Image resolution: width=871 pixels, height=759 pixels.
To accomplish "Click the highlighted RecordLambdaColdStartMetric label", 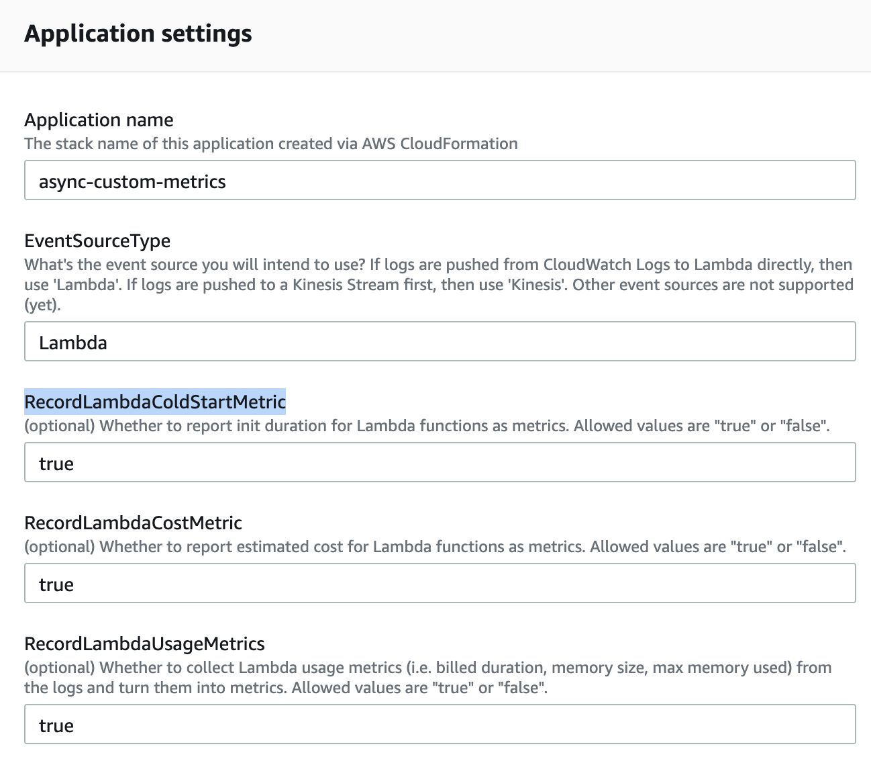I will click(x=155, y=402).
